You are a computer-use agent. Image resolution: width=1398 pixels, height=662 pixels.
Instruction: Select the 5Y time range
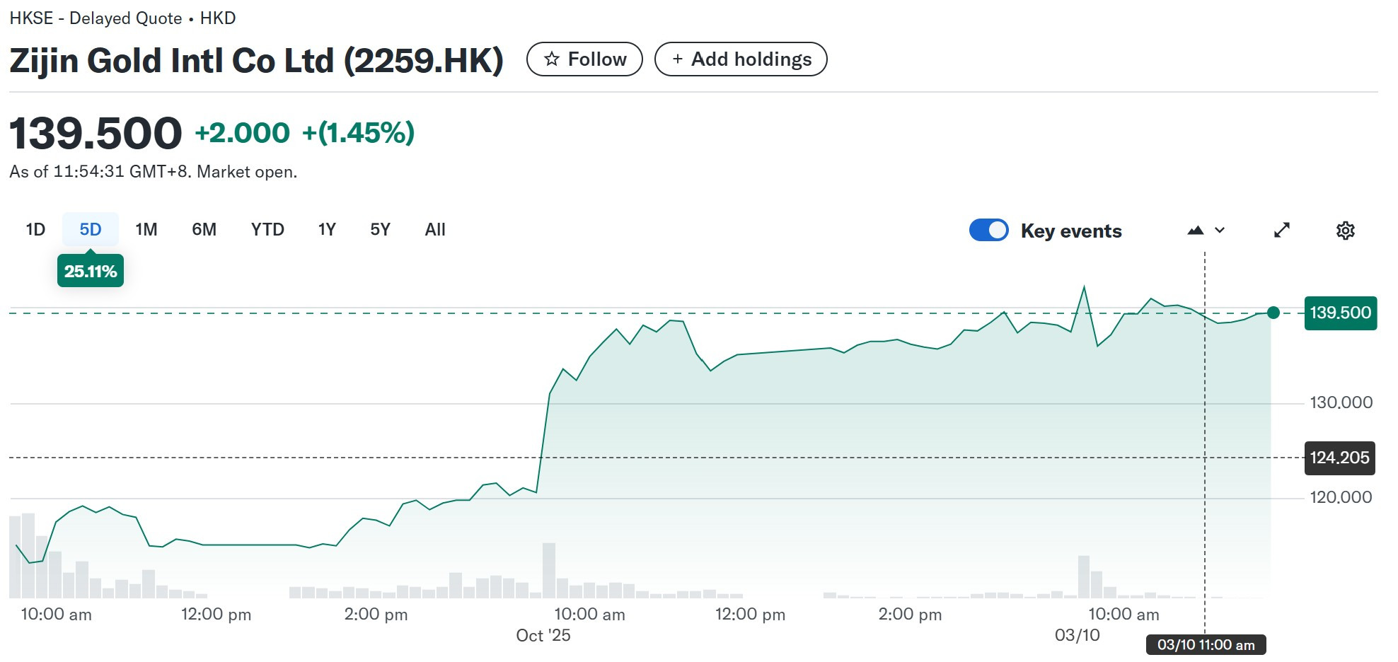pos(381,230)
